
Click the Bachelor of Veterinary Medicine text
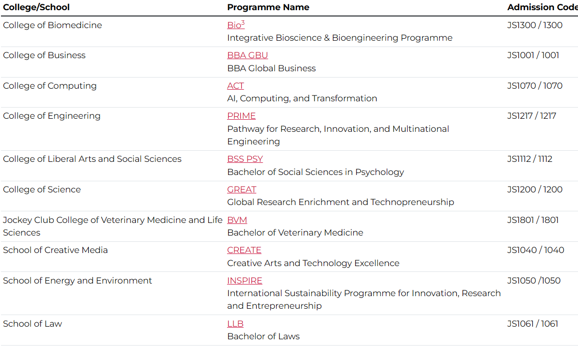[x=295, y=233]
